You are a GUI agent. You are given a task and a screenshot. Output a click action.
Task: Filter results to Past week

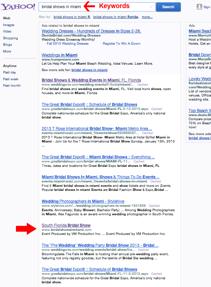pos(11,79)
